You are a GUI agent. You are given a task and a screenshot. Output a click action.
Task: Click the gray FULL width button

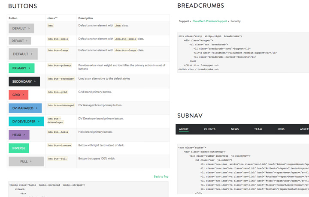click(26, 161)
